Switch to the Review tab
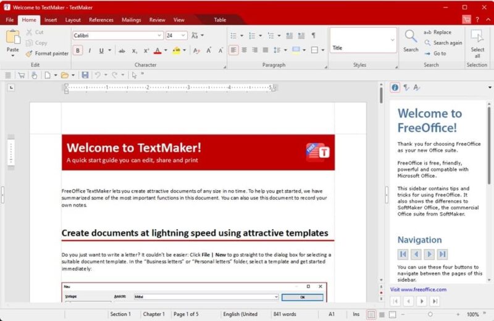 pos(157,20)
